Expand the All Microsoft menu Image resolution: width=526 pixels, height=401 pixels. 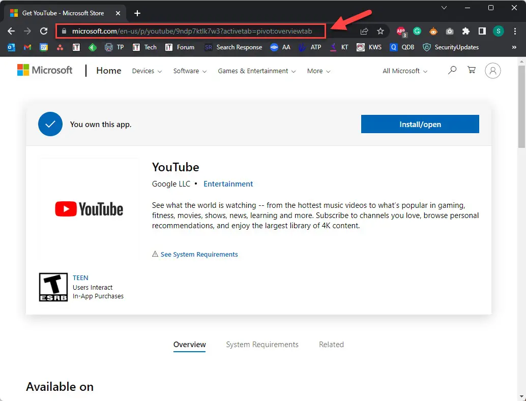click(405, 71)
